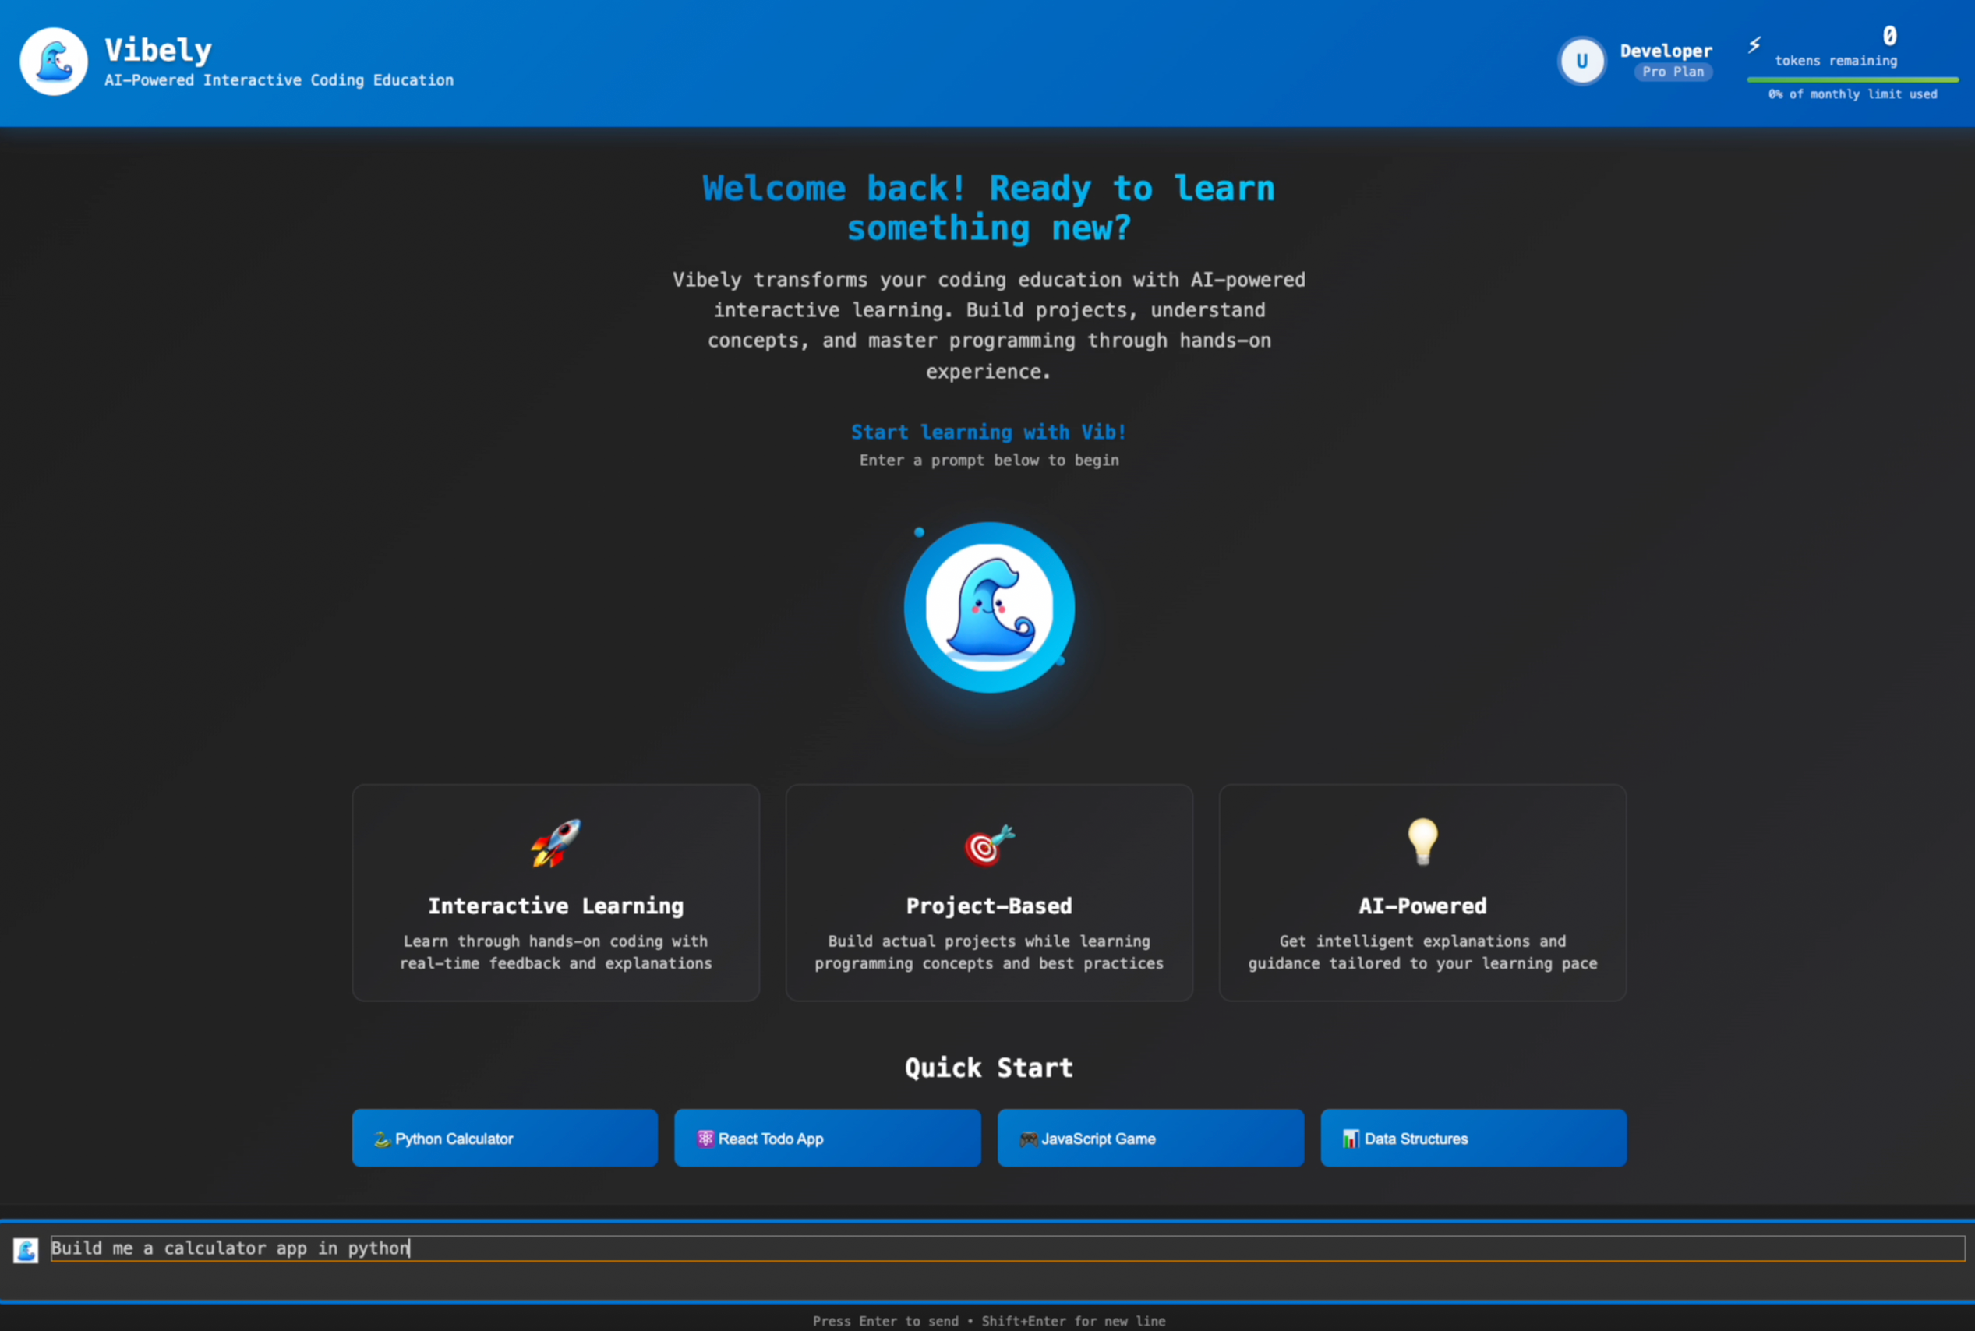1975x1331 pixels.
Task: Click the React icon on React Todo App button
Action: pyautogui.click(x=705, y=1139)
